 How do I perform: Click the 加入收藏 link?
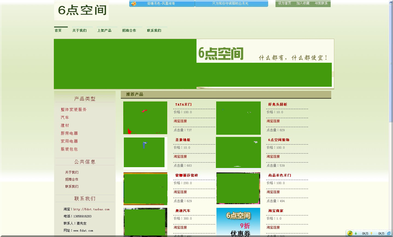[x=303, y=3]
